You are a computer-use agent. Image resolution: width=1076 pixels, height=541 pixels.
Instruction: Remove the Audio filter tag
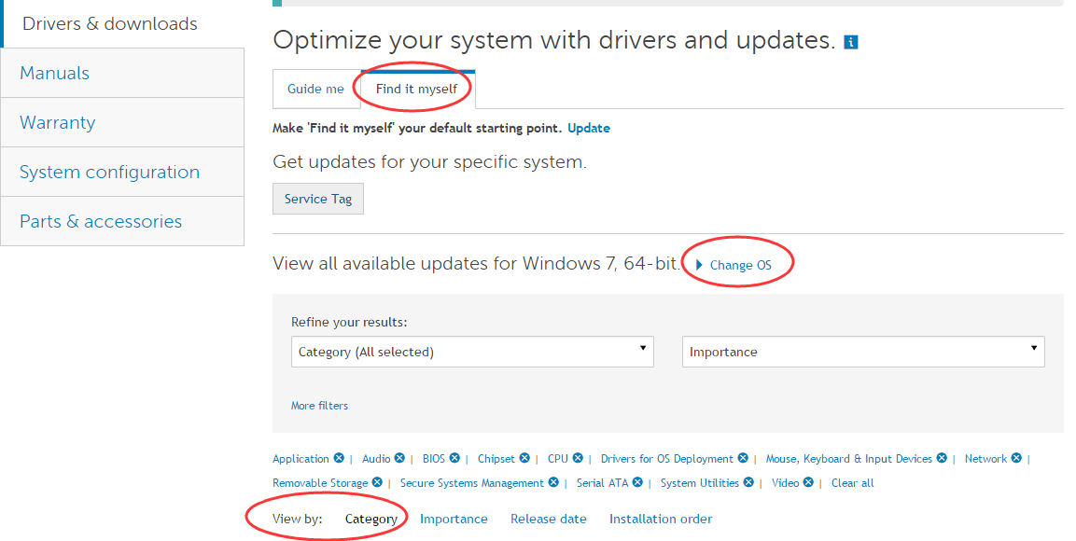(399, 458)
